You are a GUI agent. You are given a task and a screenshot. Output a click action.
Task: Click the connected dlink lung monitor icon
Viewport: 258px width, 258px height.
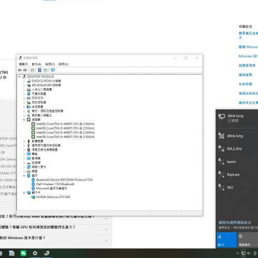[x=222, y=117]
